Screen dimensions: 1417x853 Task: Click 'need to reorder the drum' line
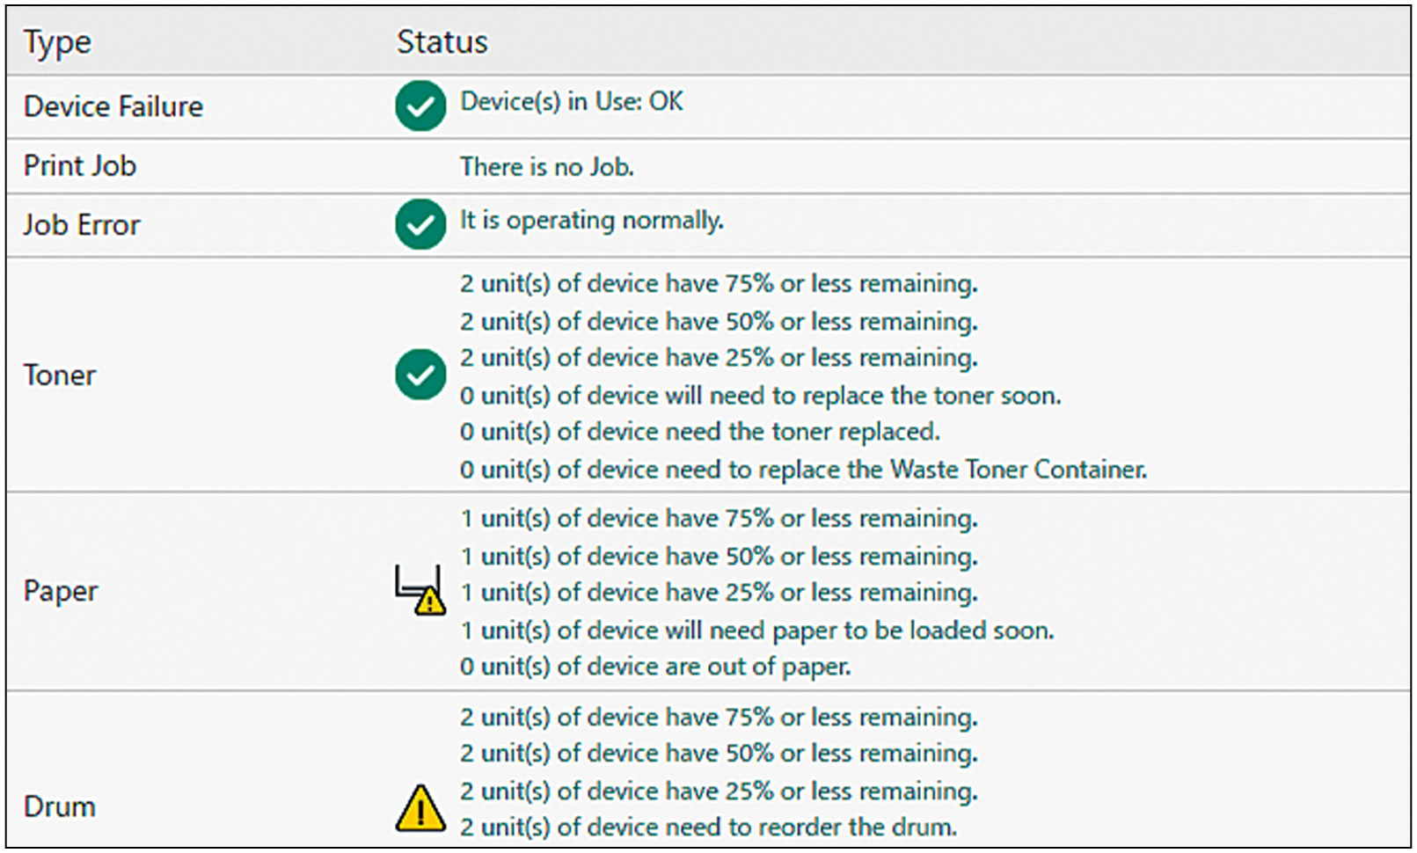(708, 827)
